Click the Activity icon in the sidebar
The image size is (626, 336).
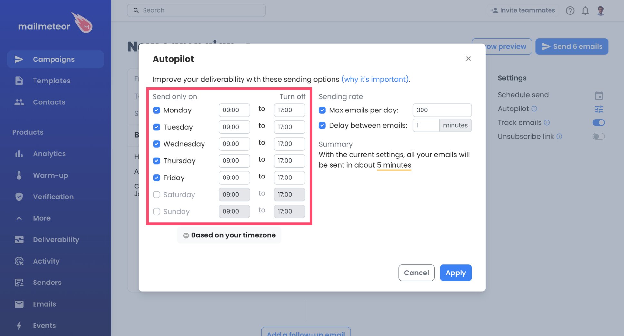click(19, 261)
